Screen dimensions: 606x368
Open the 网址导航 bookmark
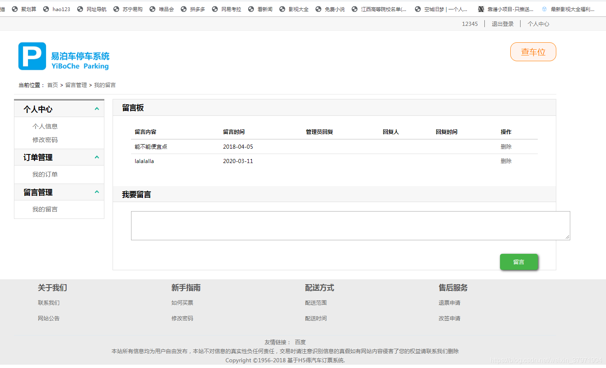point(92,9)
